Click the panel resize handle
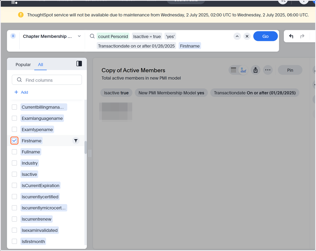 tap(90, 153)
